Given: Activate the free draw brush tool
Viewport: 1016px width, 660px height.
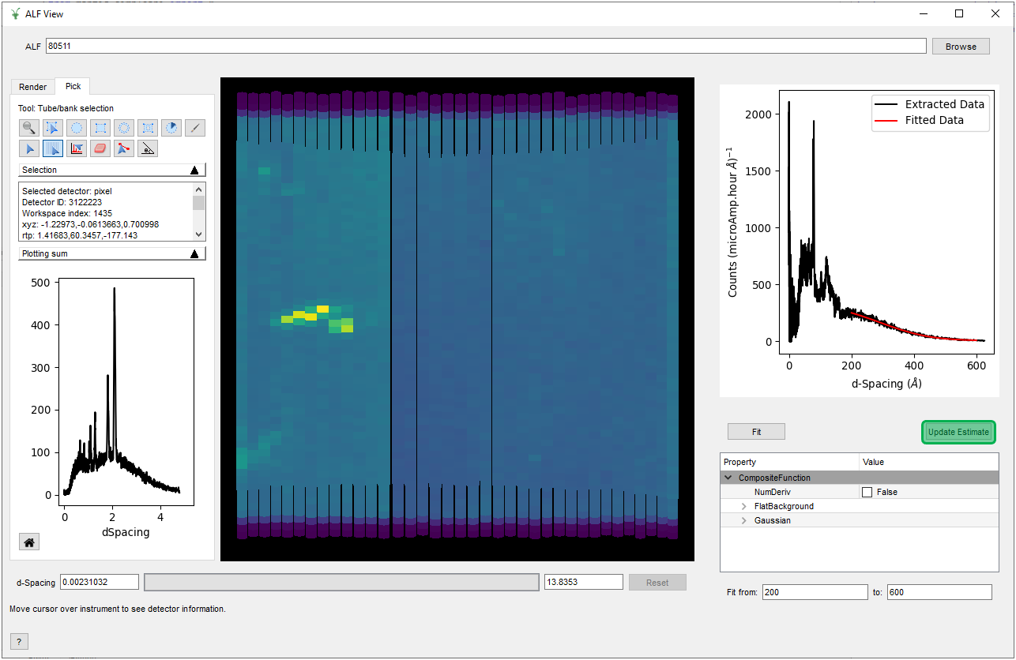Looking at the screenshot, I should coord(195,127).
